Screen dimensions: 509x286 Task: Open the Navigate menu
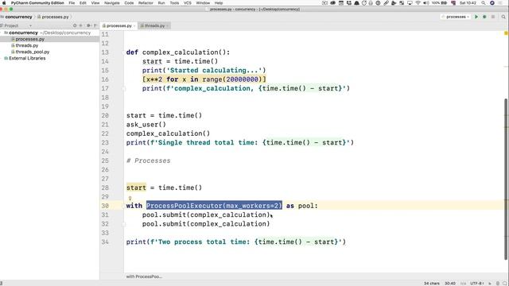tap(112, 3)
